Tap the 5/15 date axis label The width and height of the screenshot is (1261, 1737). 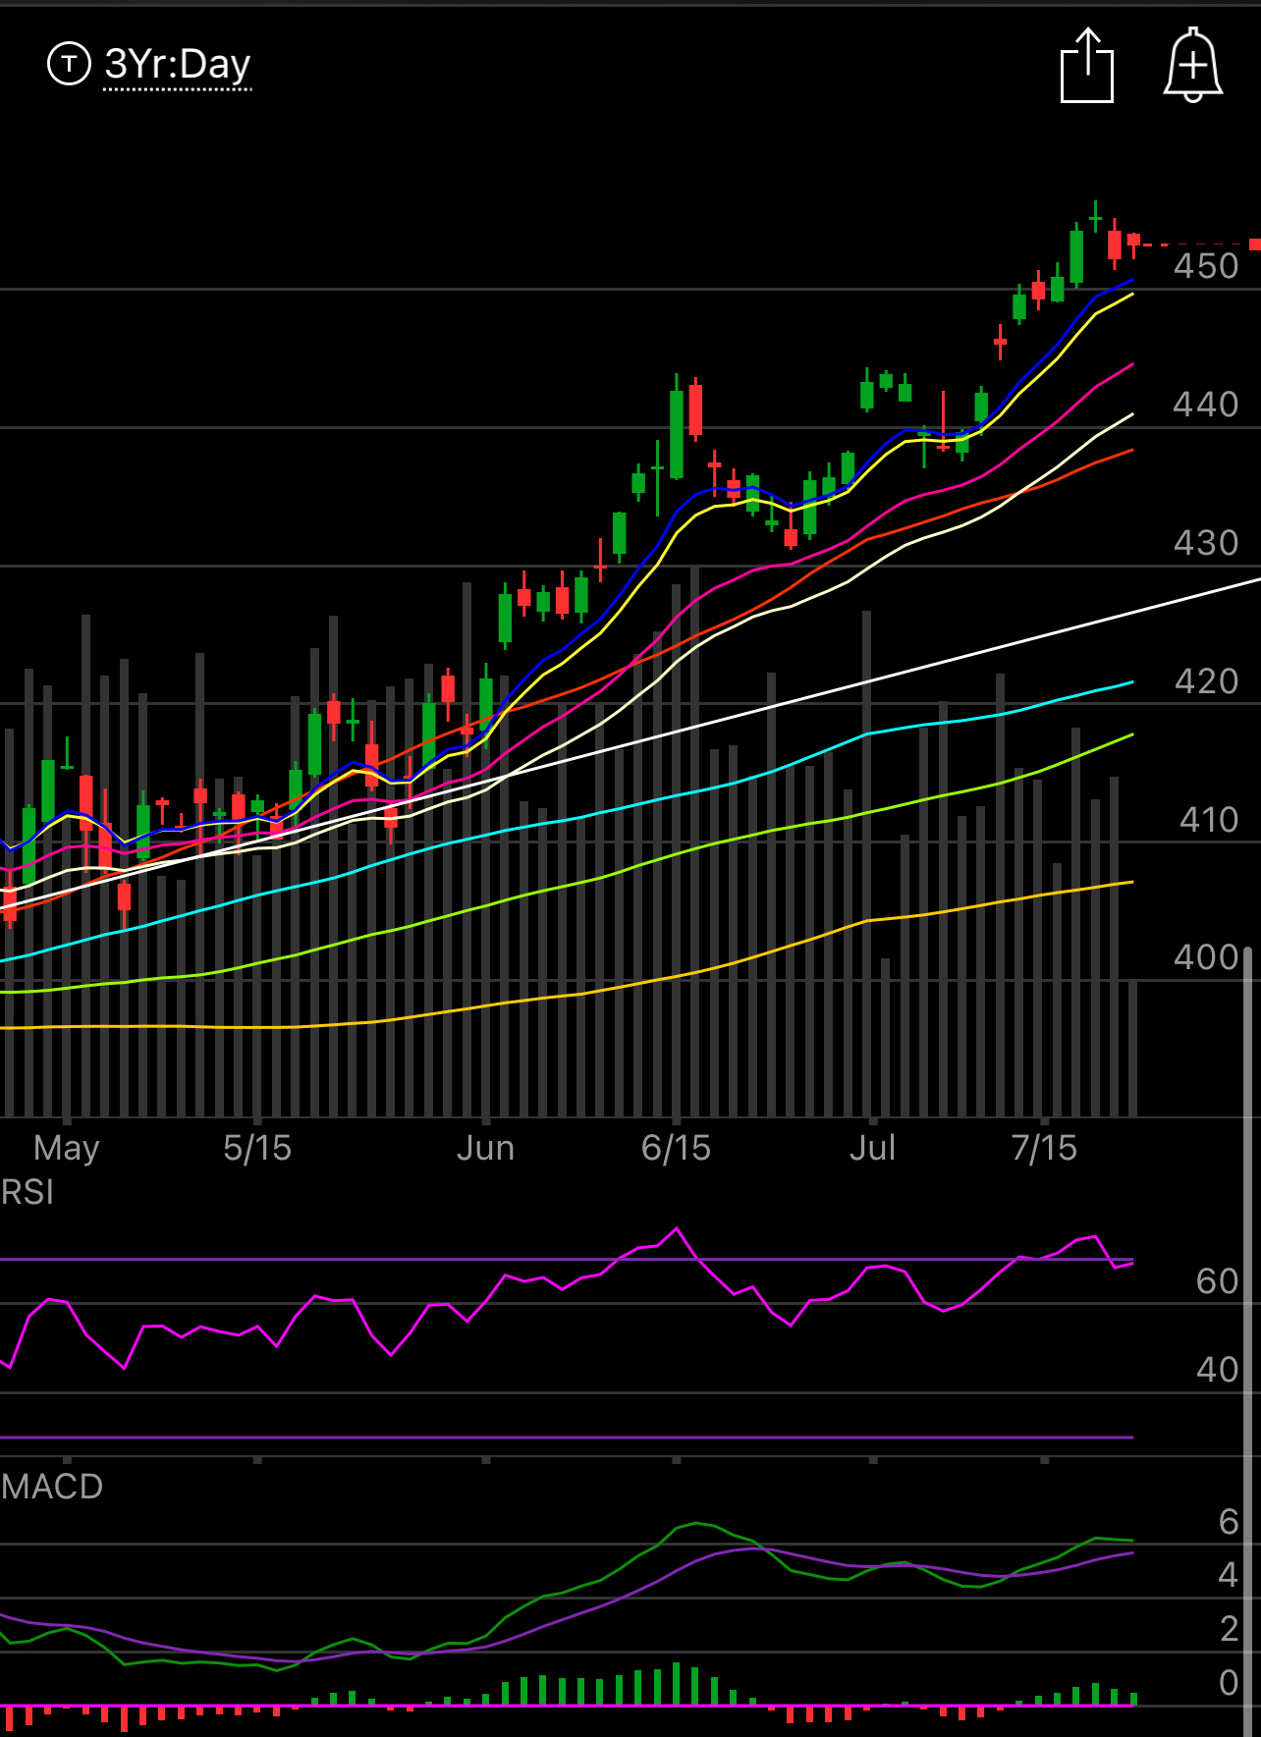[x=257, y=1148]
